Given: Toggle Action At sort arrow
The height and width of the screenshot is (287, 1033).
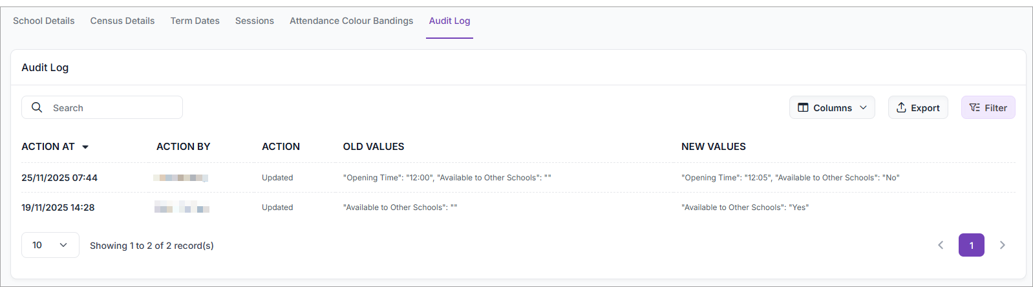Looking at the screenshot, I should 85,147.
